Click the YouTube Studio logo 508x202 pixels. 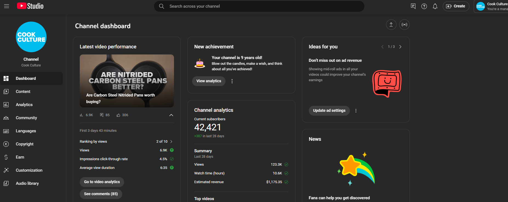click(30, 6)
